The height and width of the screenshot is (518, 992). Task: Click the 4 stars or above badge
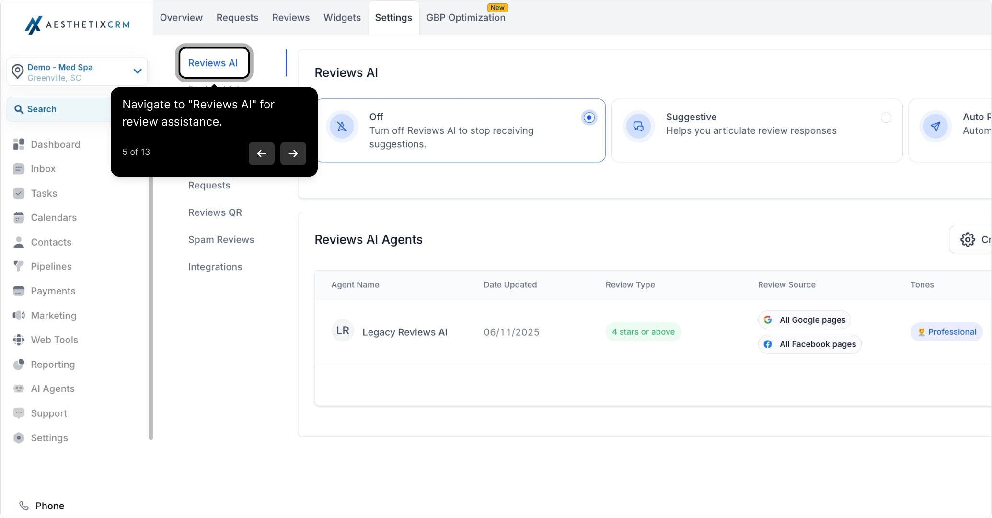(x=643, y=332)
